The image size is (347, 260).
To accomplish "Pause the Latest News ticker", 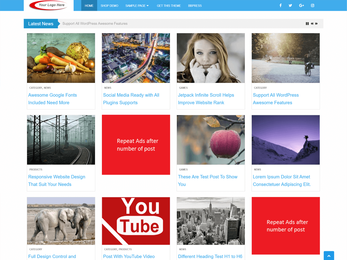I will click(x=307, y=24).
